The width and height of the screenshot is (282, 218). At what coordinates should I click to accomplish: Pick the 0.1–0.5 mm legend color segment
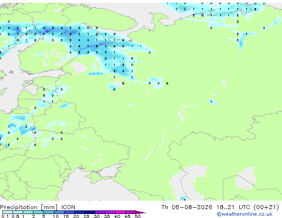(x=8, y=212)
